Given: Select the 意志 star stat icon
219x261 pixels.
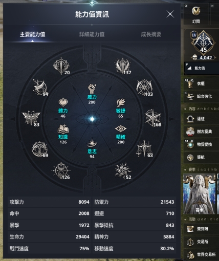Looking at the screenshot, I should [x=92, y=143].
